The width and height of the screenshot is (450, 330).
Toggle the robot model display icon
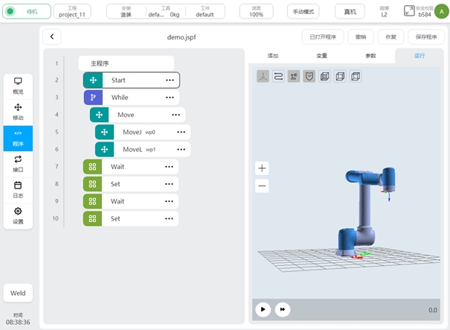point(294,76)
